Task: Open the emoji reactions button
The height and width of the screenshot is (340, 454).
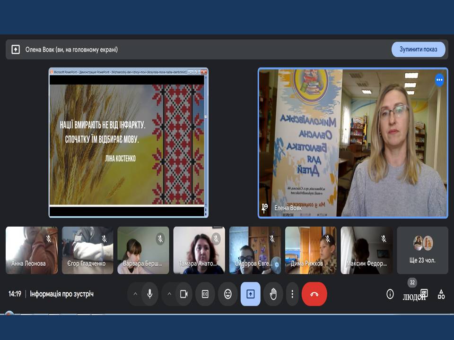Action: 228,294
